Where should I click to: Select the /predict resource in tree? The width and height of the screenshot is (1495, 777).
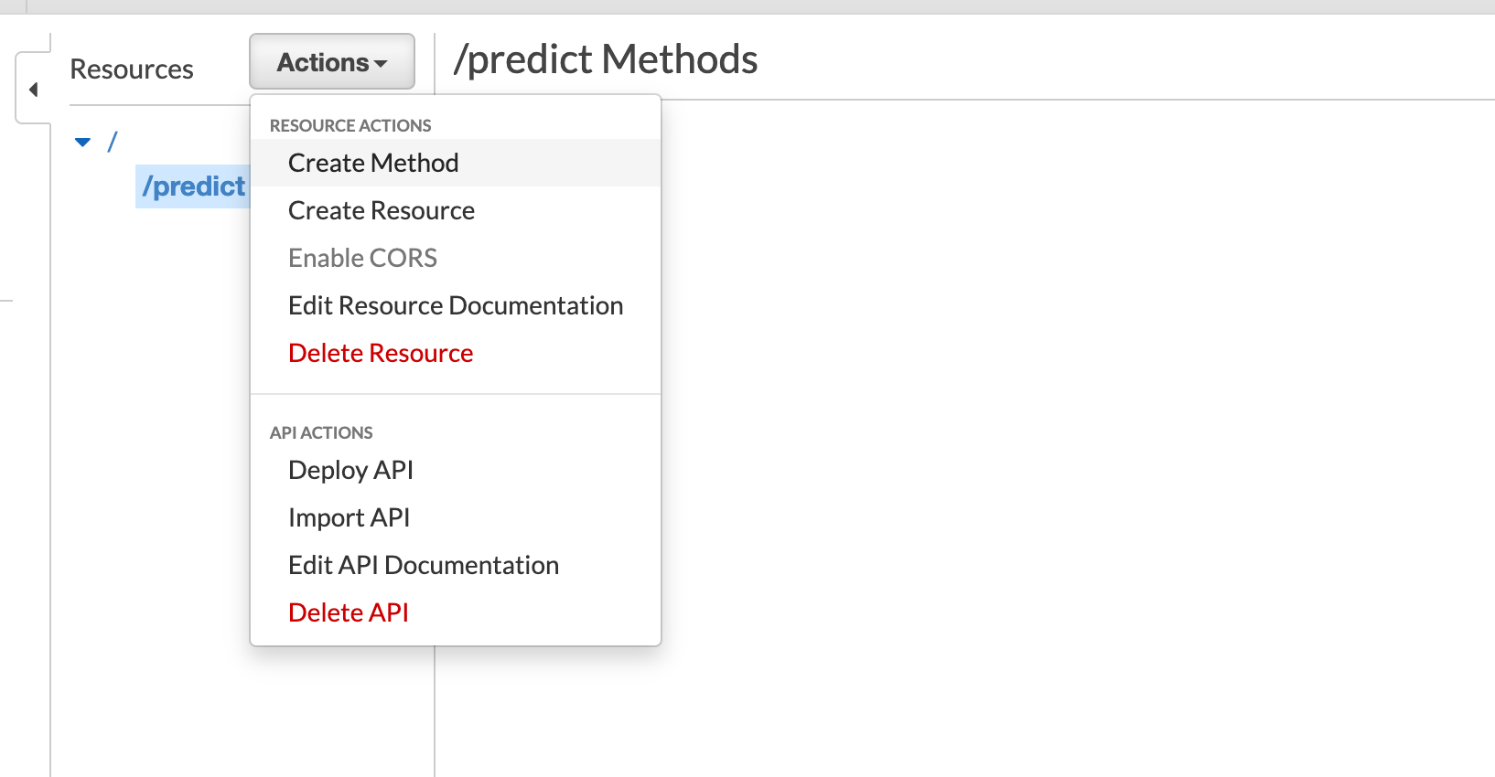pos(193,186)
